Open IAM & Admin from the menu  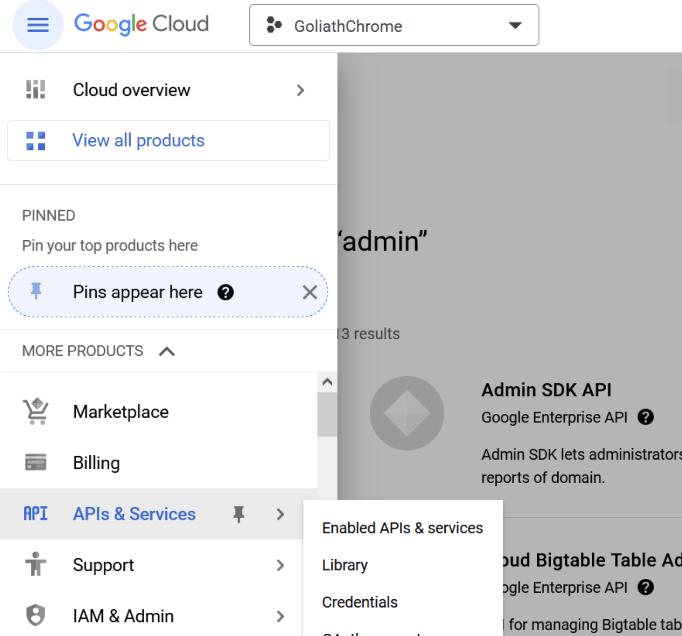point(152,616)
